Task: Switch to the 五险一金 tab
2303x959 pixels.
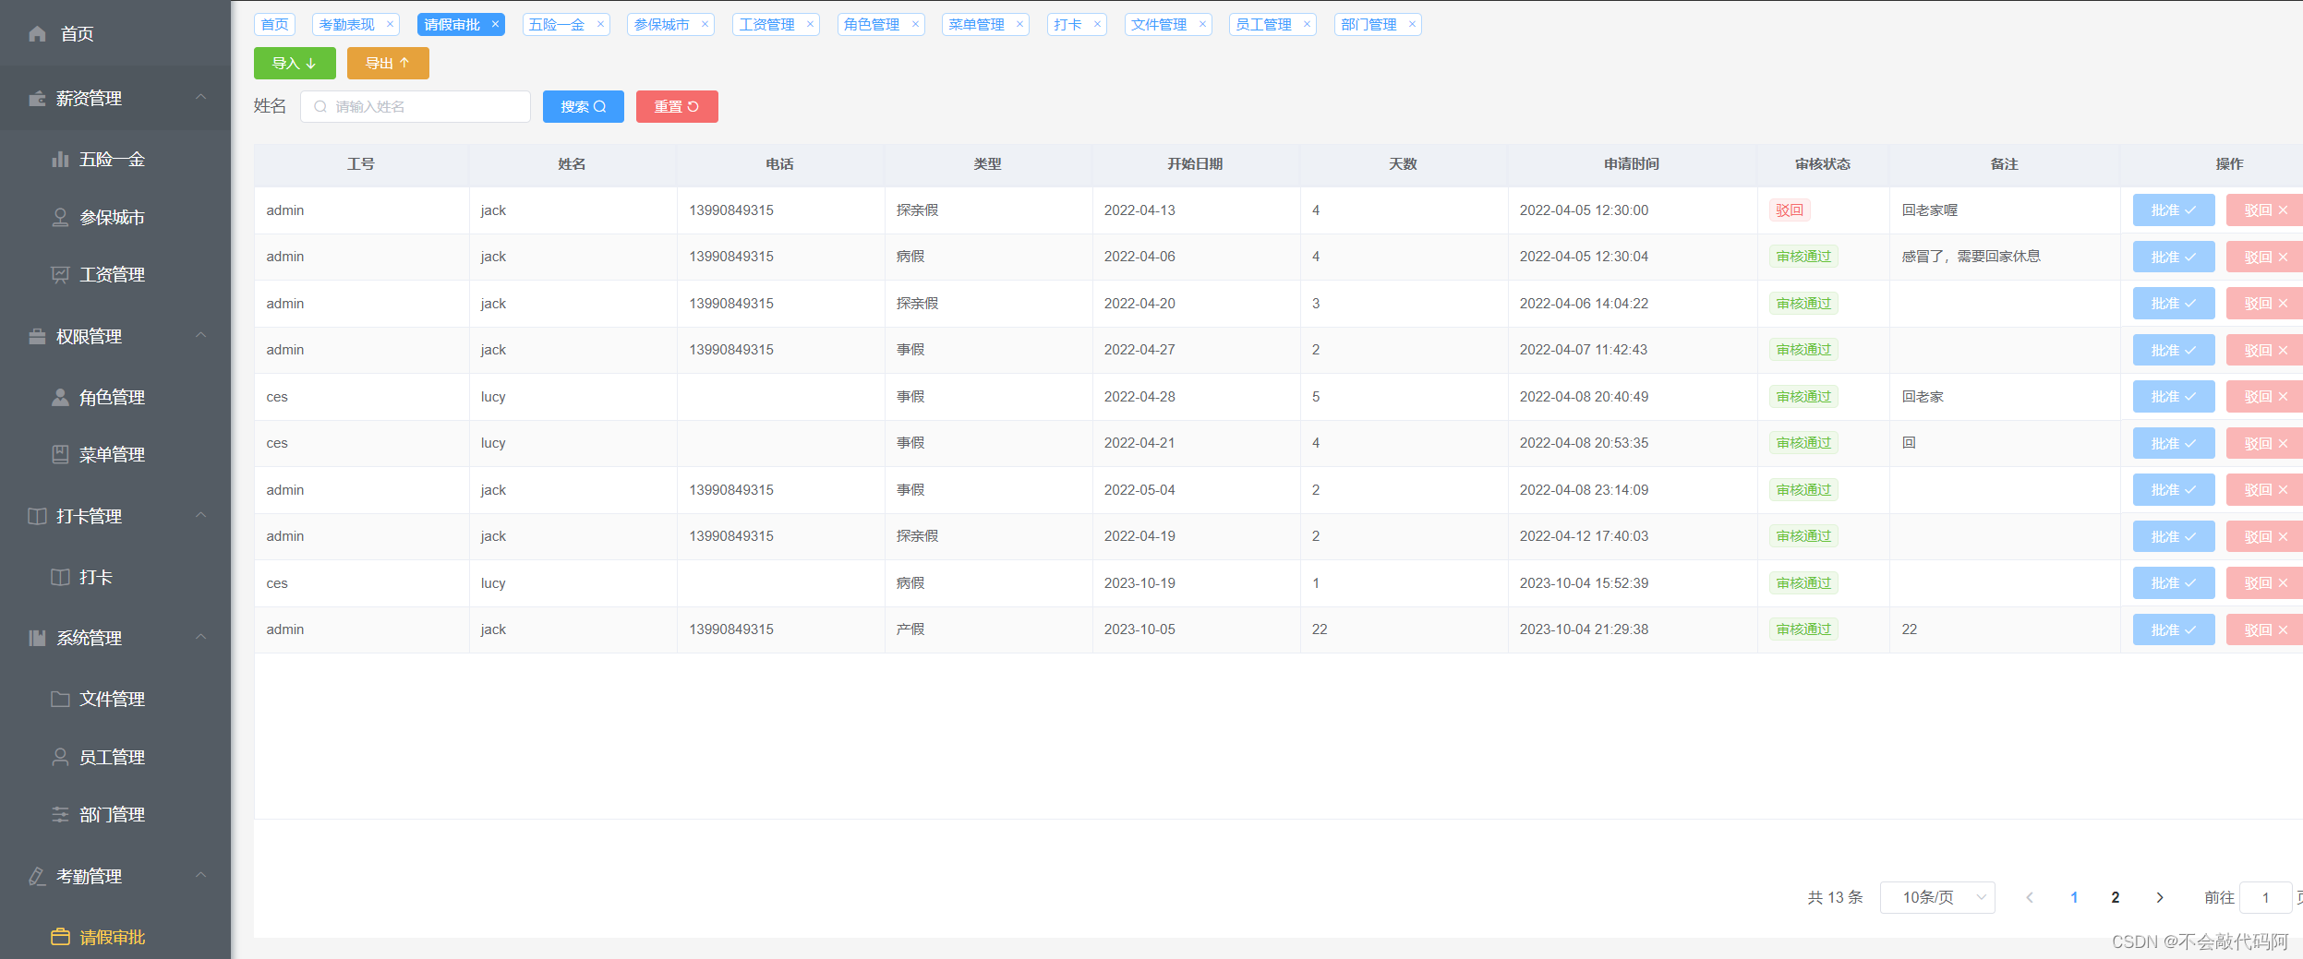Action: [557, 25]
